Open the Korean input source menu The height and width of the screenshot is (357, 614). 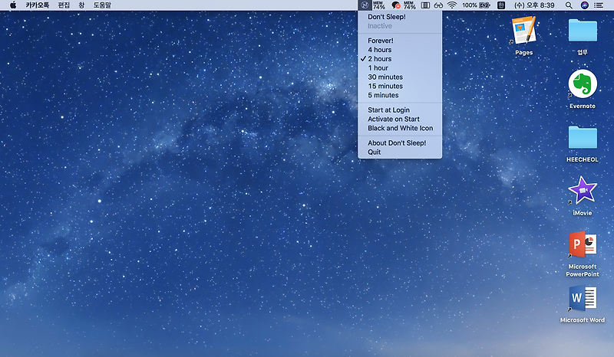(x=501, y=5)
